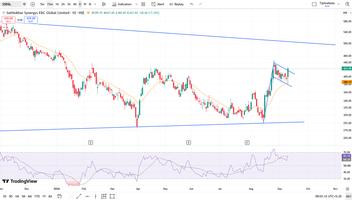The height and width of the screenshot is (200, 352).
Task: Open the earnings E marker near June
Action: 188,143
